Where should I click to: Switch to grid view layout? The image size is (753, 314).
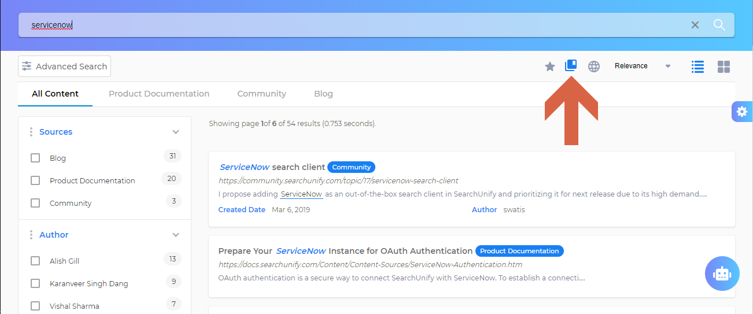[x=724, y=67]
